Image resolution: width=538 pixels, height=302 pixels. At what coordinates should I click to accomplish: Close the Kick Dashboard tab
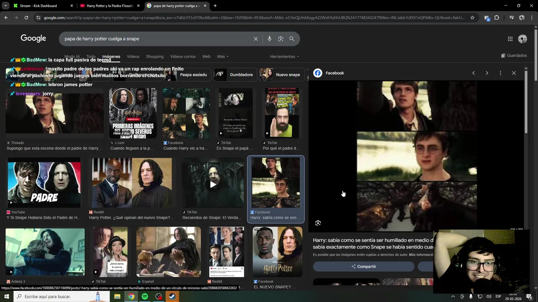(x=71, y=6)
